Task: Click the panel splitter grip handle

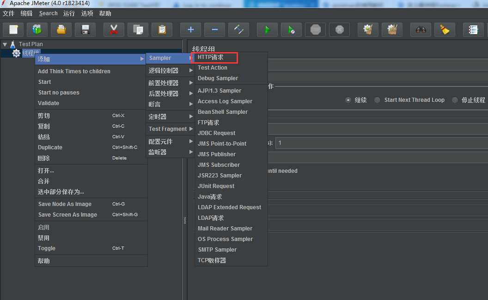Action: (184, 221)
